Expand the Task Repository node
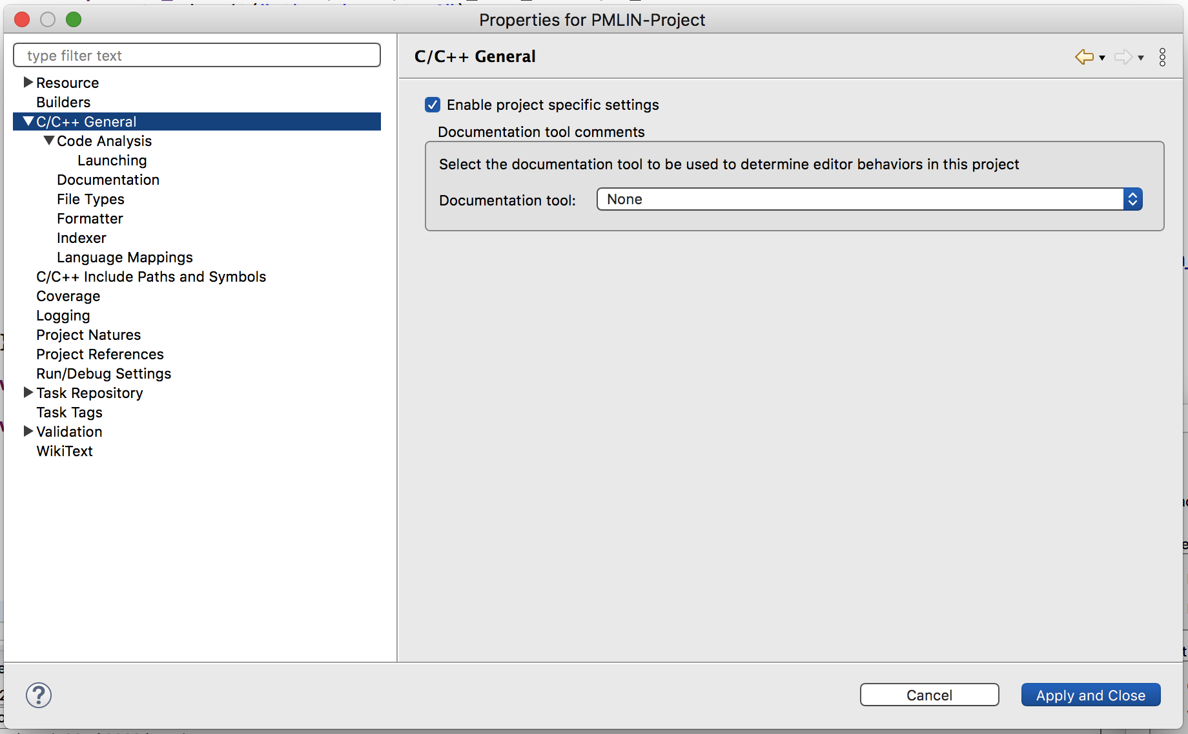This screenshot has height=734, width=1188. [x=28, y=393]
